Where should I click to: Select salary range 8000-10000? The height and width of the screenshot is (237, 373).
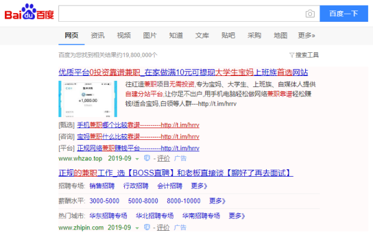[x=183, y=201]
